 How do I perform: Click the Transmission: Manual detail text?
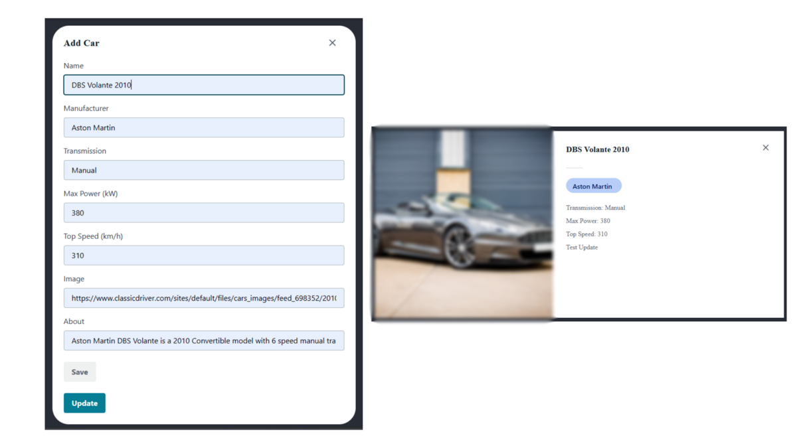coord(596,208)
